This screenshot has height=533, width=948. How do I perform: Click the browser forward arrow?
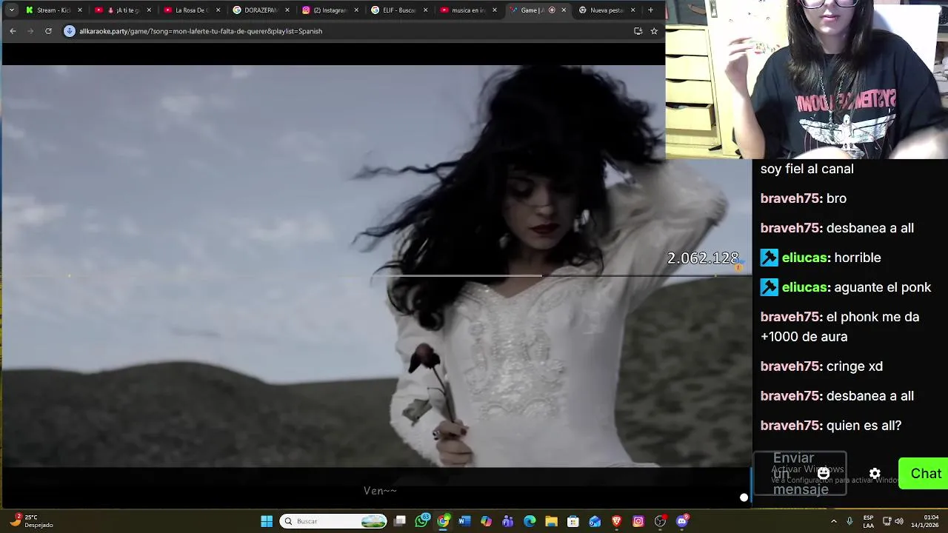[30, 31]
